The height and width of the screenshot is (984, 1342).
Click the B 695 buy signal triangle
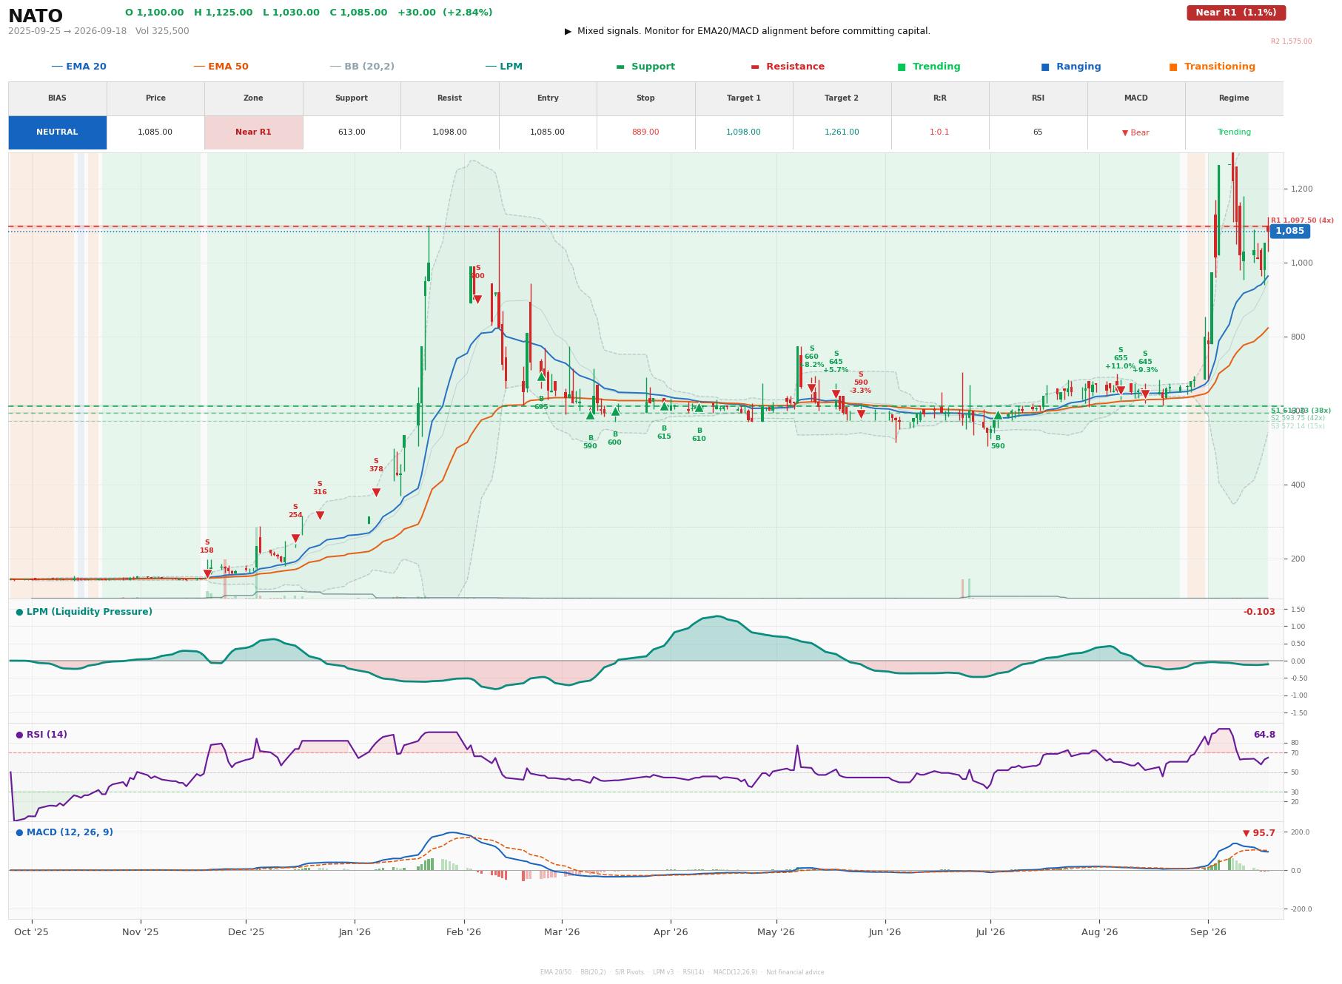coord(541,377)
